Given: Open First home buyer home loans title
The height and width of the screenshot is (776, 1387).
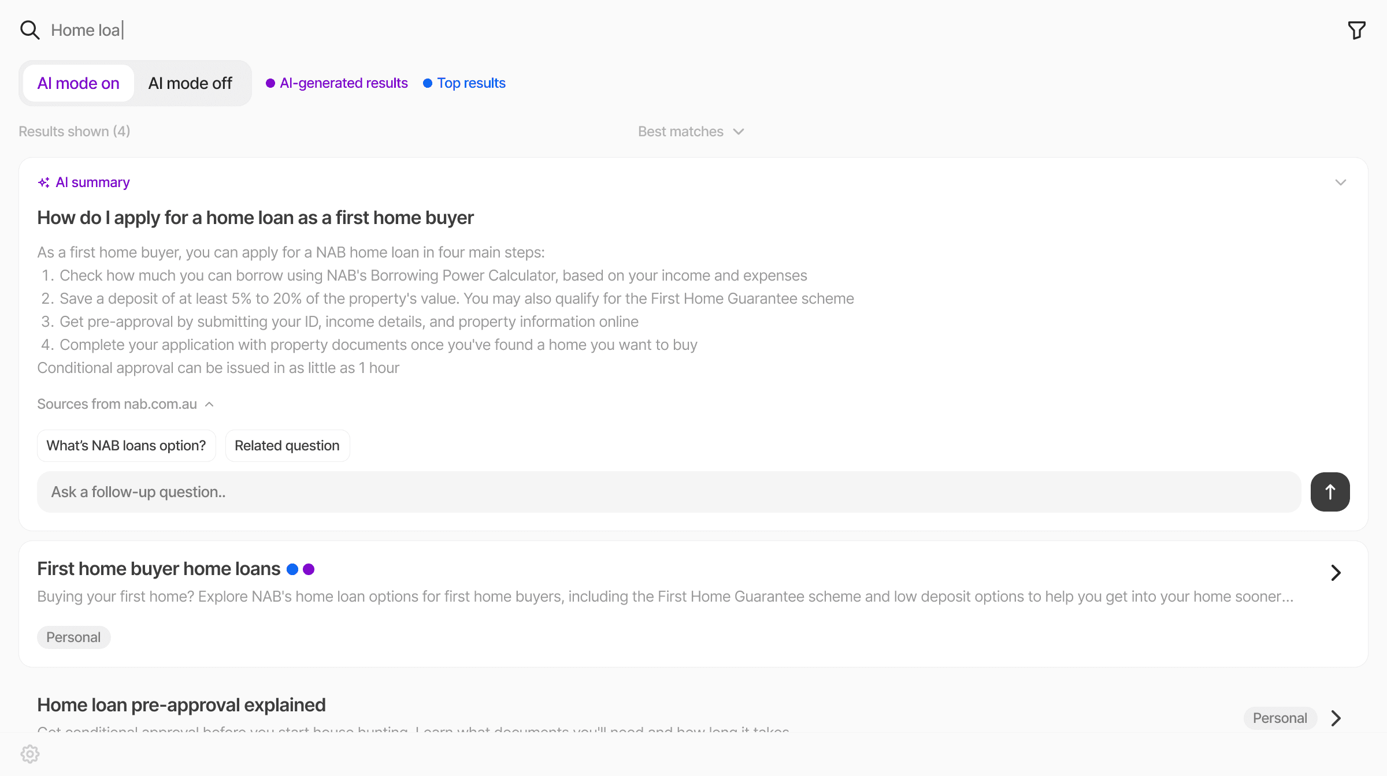Looking at the screenshot, I should (159, 569).
